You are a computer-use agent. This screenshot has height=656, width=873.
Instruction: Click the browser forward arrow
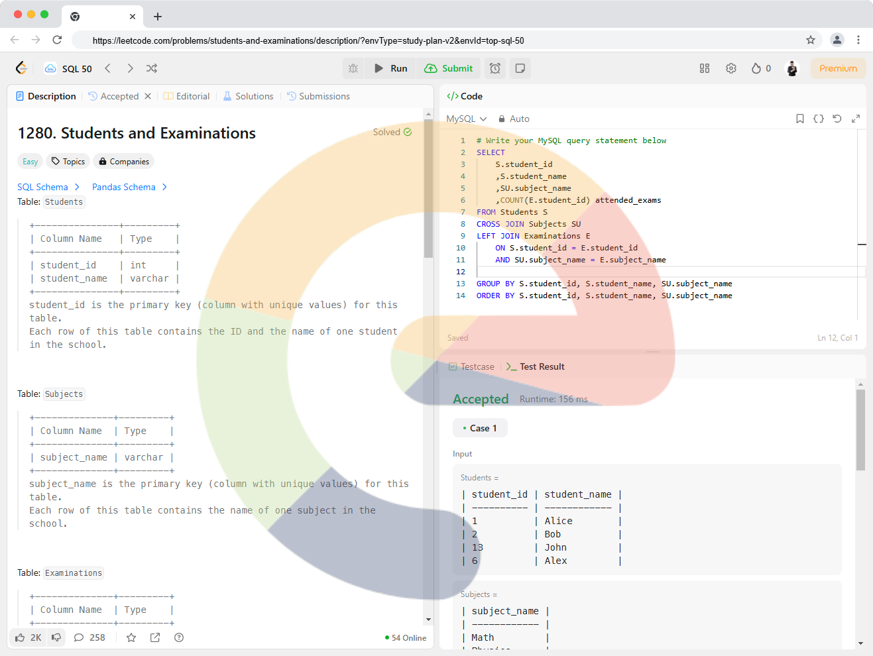[36, 40]
